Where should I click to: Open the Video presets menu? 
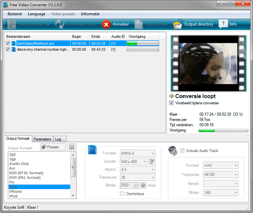point(63,14)
